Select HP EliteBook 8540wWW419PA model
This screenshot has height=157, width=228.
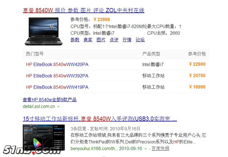[x=57, y=87]
